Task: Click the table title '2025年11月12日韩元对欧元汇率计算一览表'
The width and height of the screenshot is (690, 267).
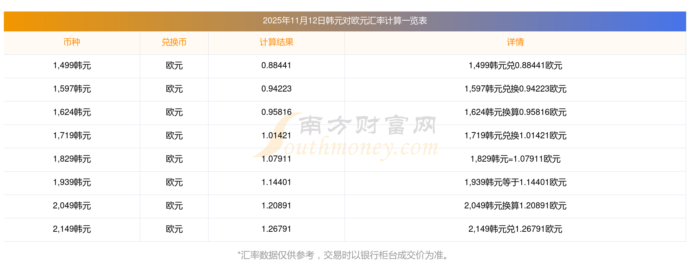Action: click(x=345, y=21)
